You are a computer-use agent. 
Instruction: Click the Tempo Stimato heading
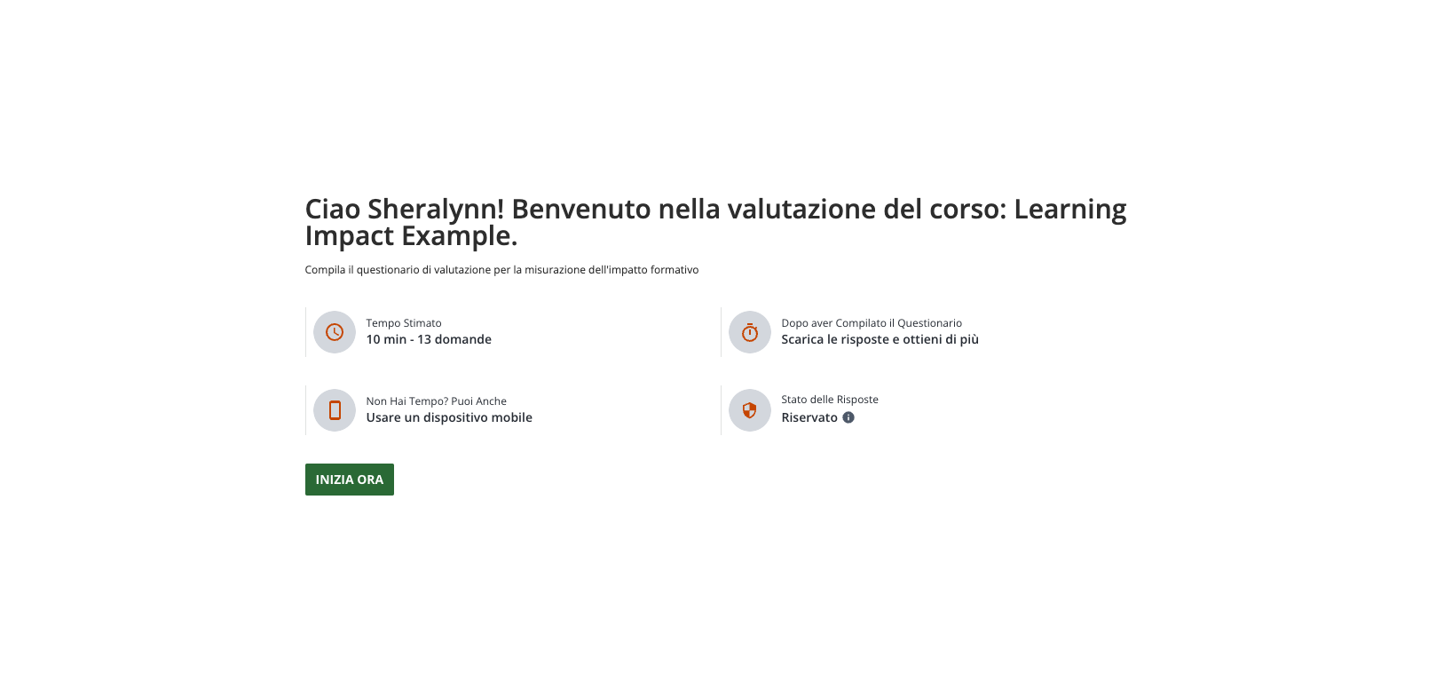coord(405,323)
